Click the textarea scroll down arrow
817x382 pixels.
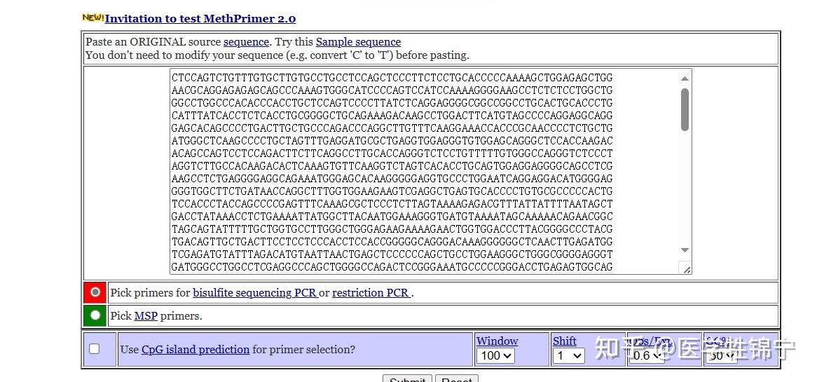click(x=685, y=250)
